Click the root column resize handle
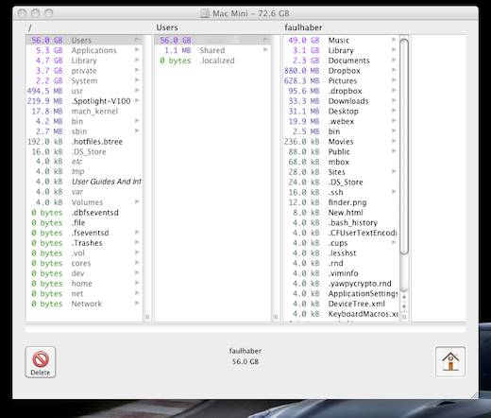491x418 pixels. pyautogui.click(x=147, y=317)
